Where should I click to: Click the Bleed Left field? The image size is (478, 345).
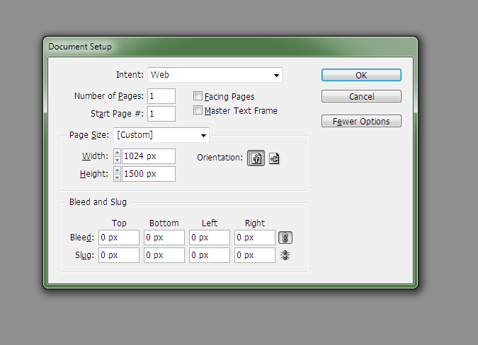(x=210, y=238)
